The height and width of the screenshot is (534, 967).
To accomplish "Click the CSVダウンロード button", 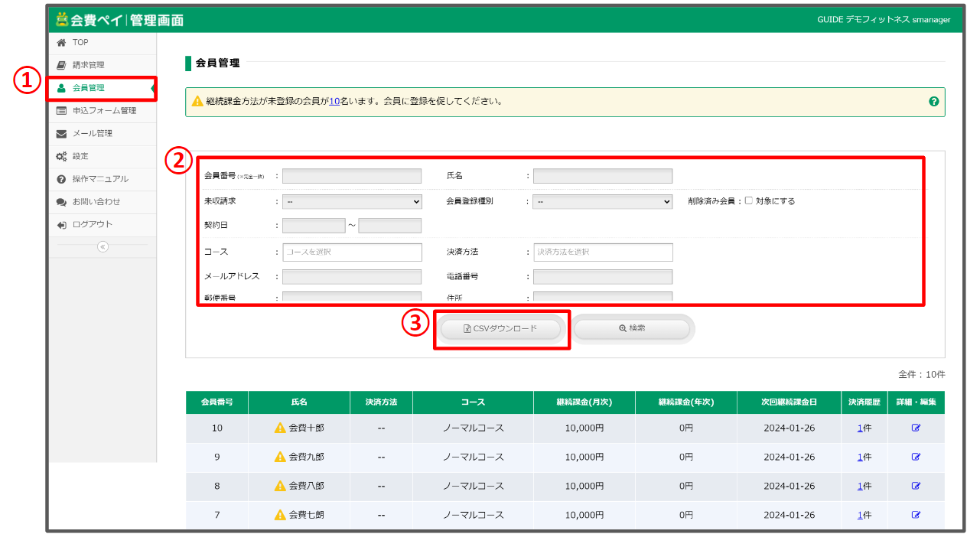I will pos(501,329).
